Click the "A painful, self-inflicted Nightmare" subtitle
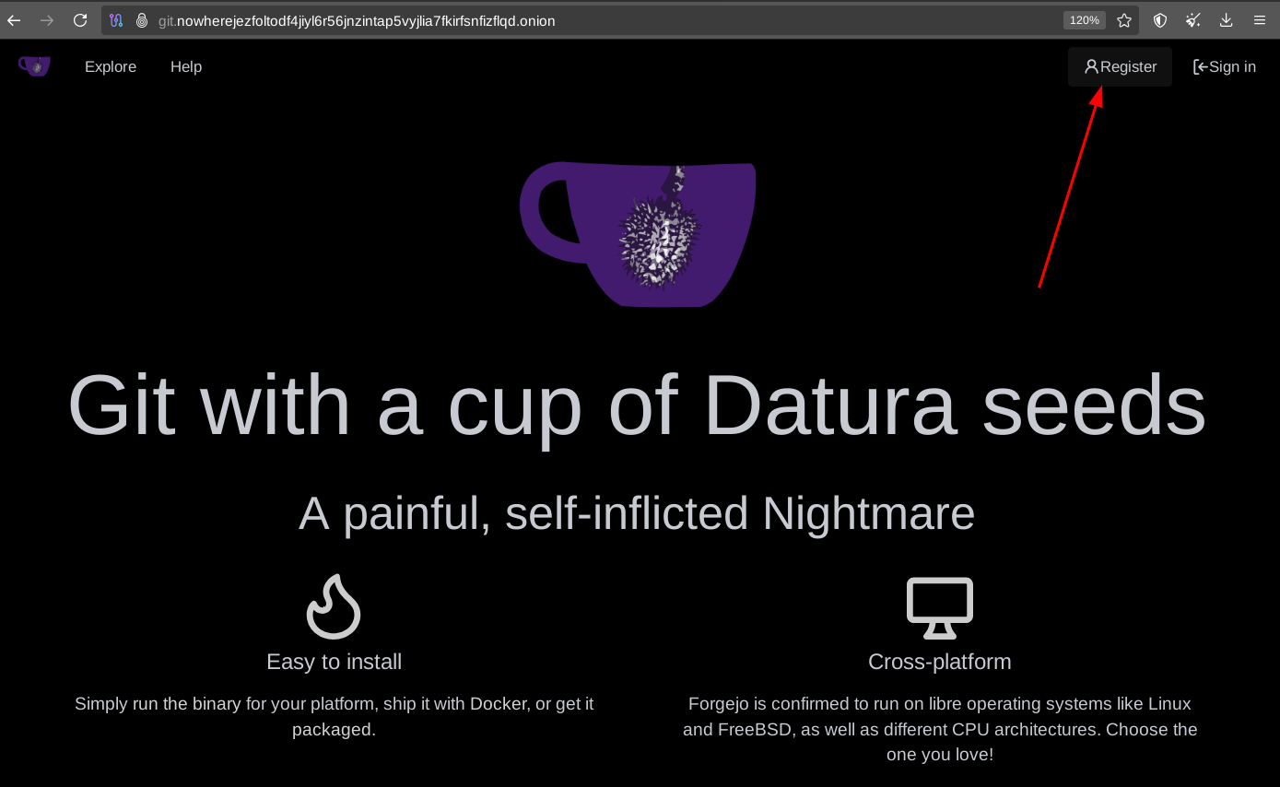 (637, 513)
